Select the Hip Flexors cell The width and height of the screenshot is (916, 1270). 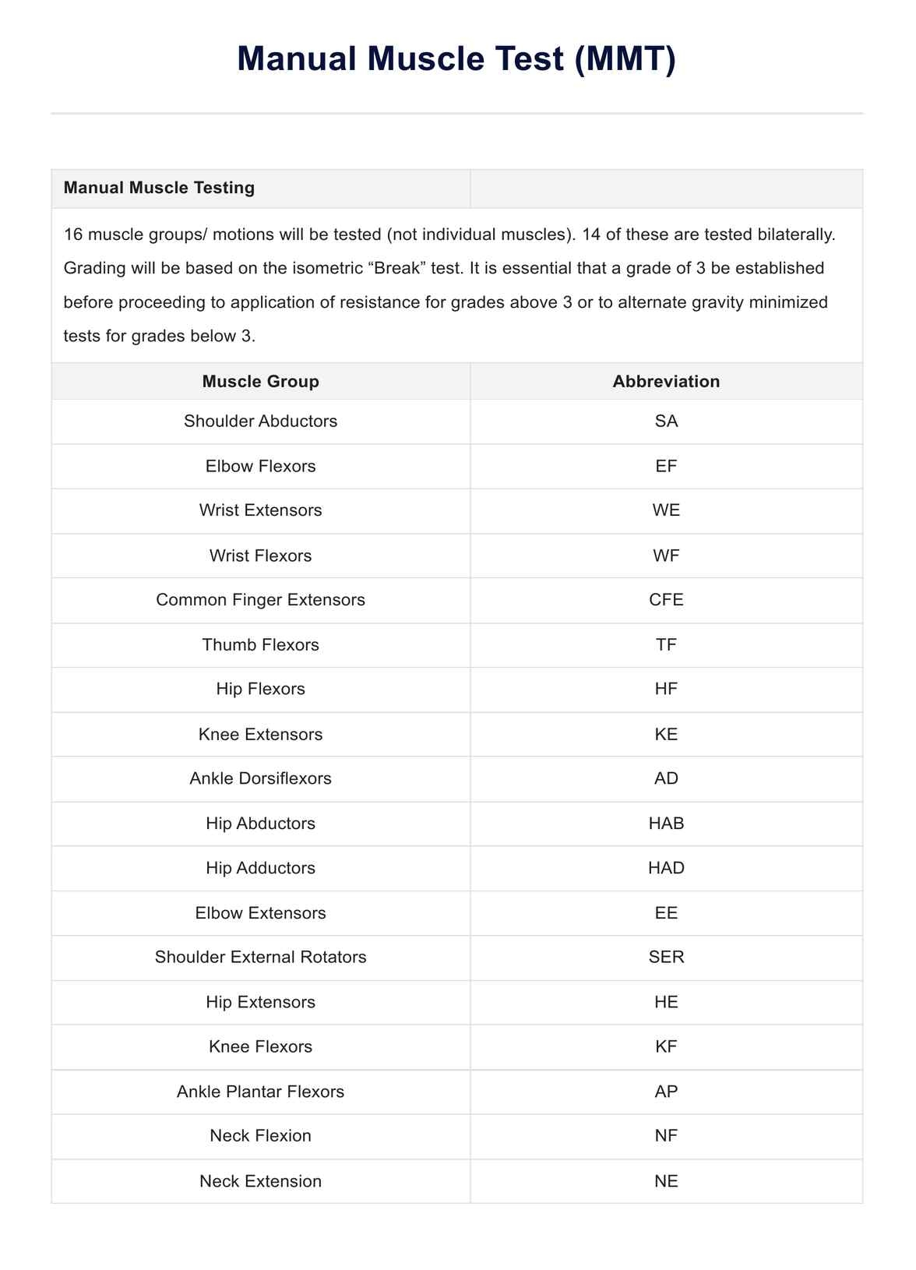[x=260, y=689]
